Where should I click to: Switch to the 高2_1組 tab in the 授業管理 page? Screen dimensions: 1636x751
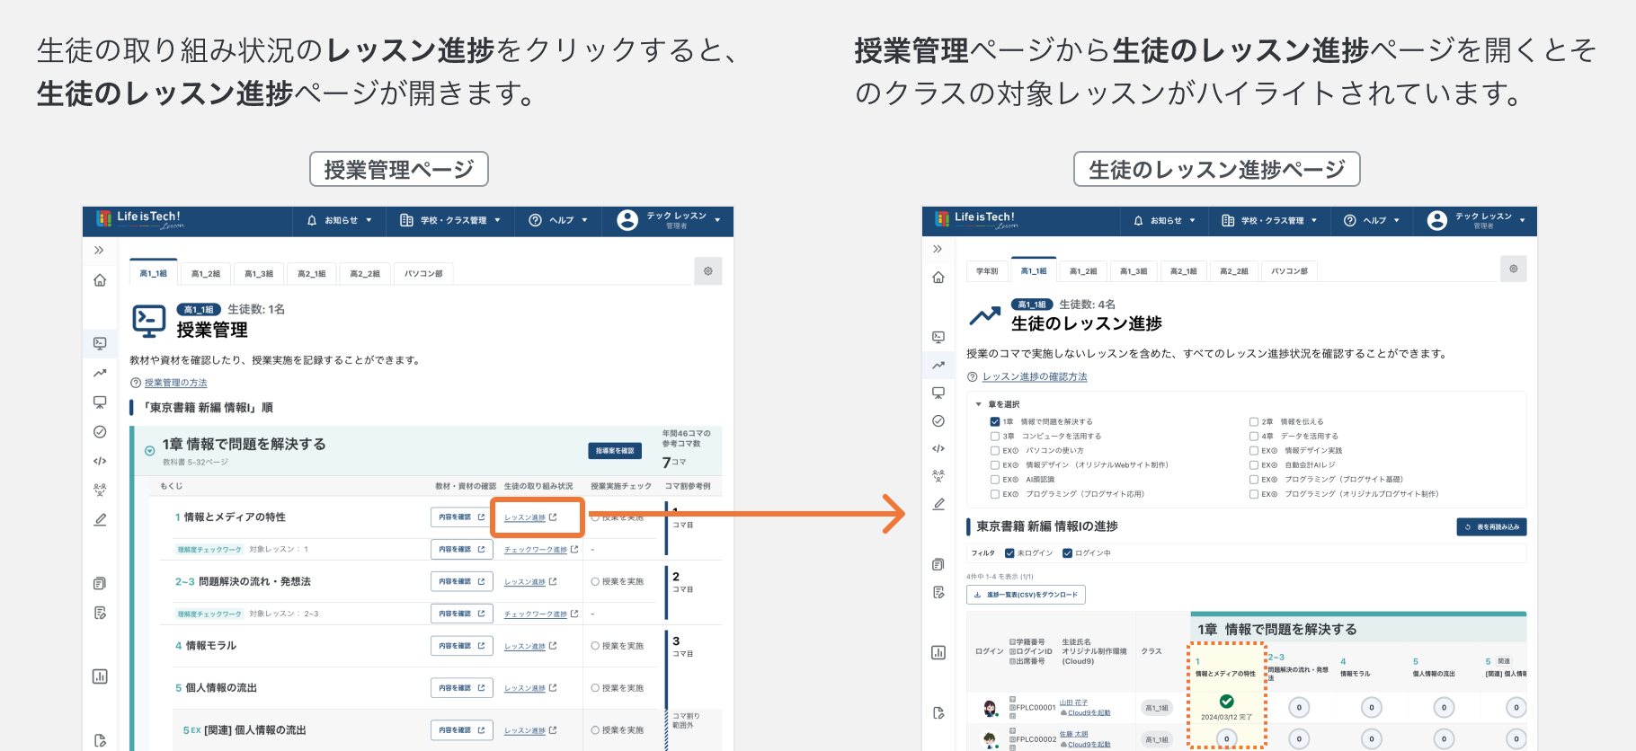(x=312, y=274)
